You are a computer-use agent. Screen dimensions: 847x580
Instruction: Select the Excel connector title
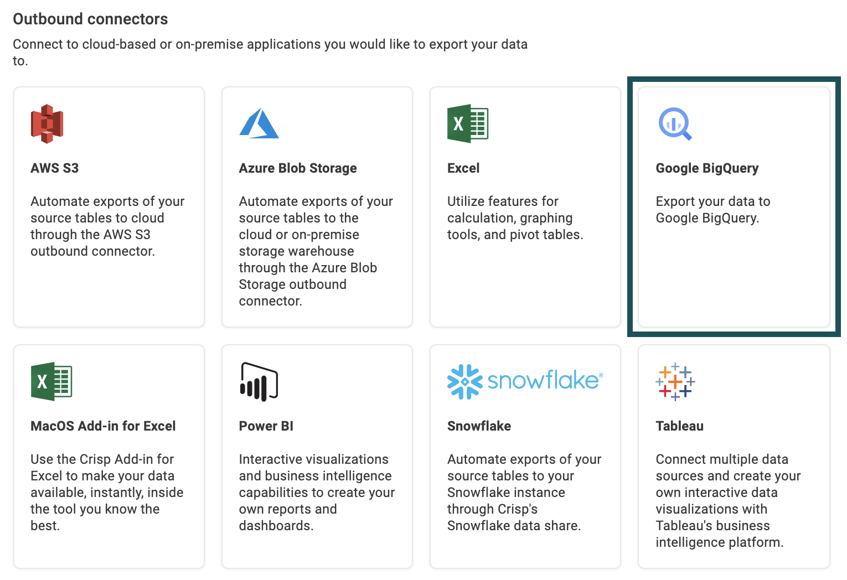463,168
